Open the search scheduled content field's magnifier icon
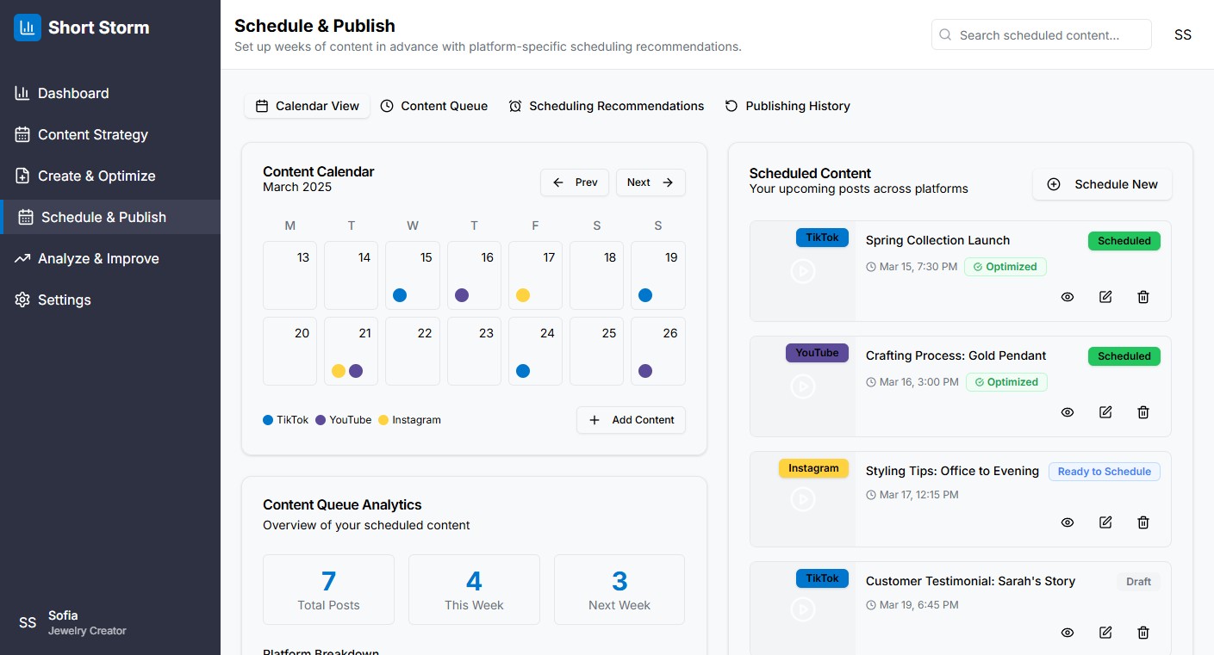 point(945,34)
